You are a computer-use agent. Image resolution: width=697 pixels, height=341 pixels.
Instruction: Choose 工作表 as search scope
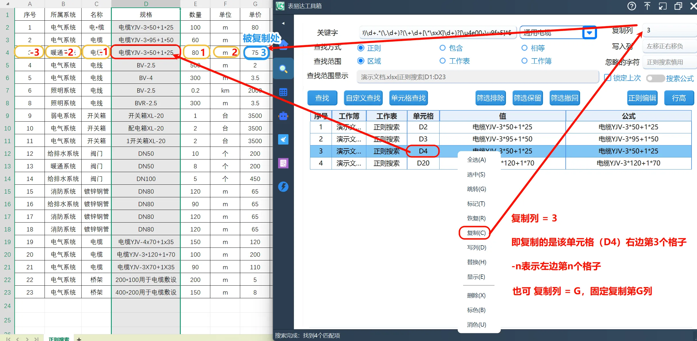pyautogui.click(x=442, y=61)
